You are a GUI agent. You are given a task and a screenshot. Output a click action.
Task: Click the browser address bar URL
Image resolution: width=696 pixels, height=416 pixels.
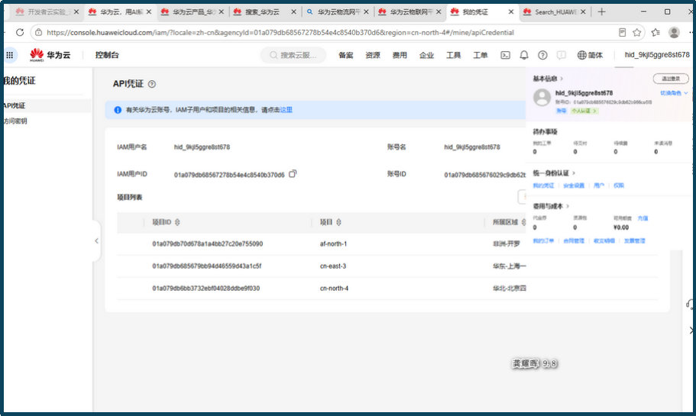tap(280, 32)
